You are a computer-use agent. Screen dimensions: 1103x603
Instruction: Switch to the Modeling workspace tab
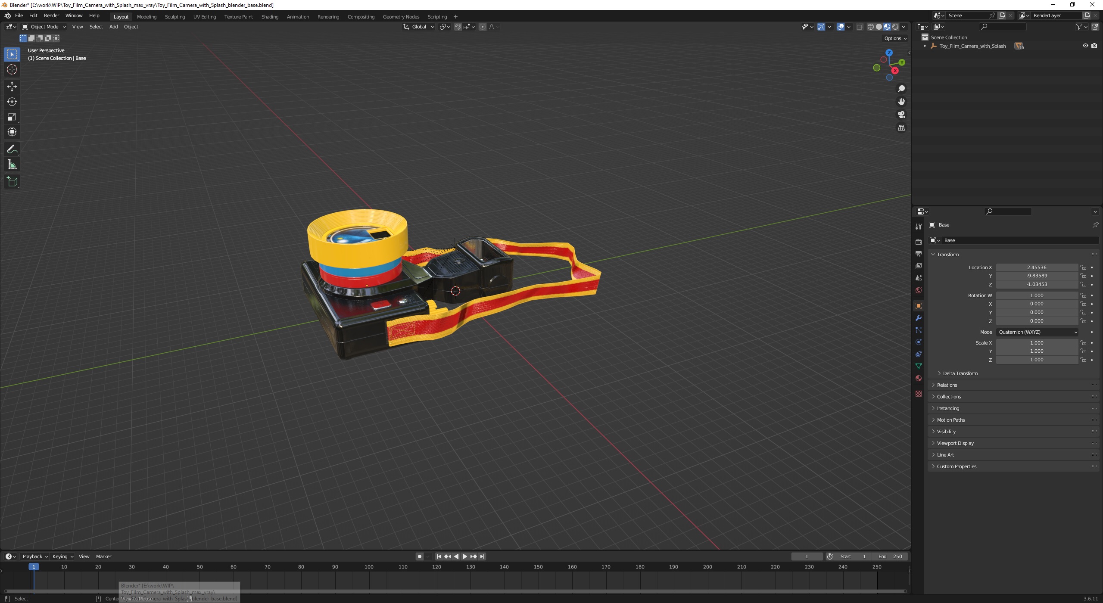(x=146, y=17)
